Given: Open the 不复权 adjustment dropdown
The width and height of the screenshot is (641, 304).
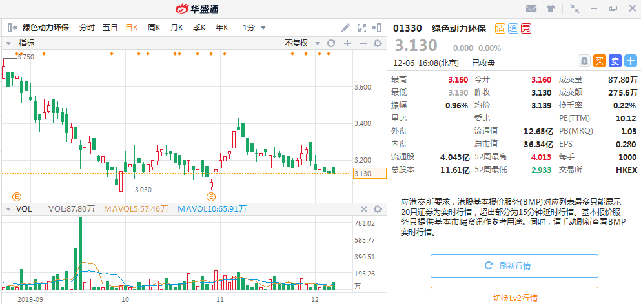Looking at the screenshot, I should pyautogui.click(x=302, y=43).
